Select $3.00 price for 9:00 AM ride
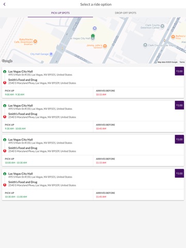Image resolution: width=186 pixels, height=248 pixels. [x=179, y=71]
